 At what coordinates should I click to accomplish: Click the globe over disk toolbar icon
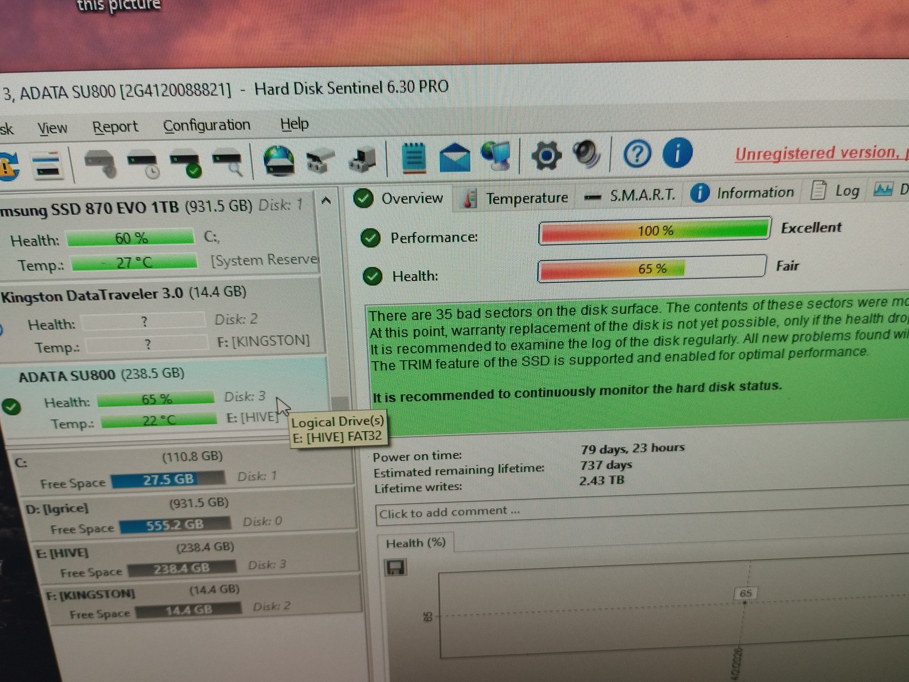[x=279, y=160]
